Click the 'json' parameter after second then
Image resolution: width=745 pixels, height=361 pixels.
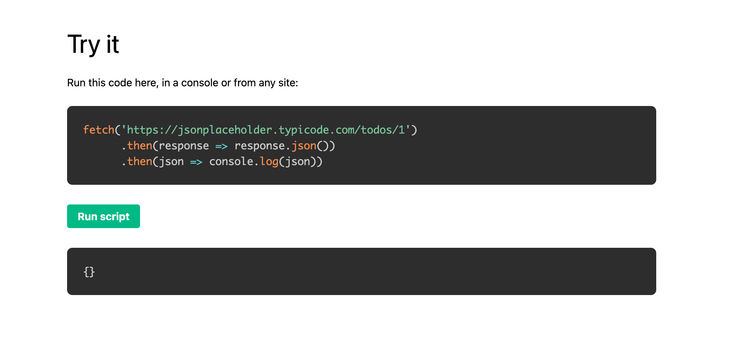(x=171, y=161)
